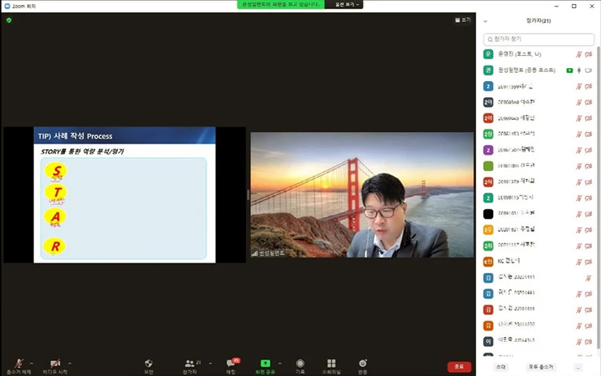601x376 pixels.
Task: Click the red 종료 end button
Action: click(459, 366)
